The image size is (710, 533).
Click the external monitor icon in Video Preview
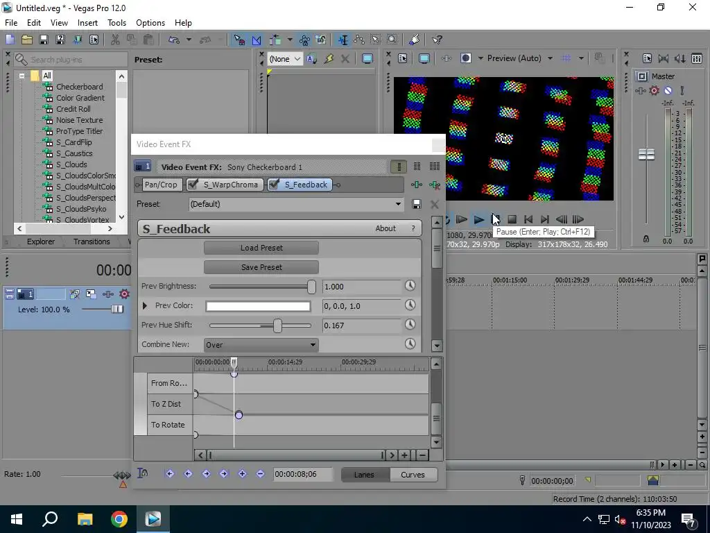[424, 58]
